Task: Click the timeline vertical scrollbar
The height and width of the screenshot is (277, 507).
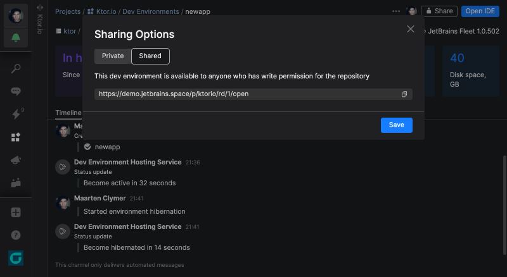Action: pyautogui.click(x=504, y=205)
